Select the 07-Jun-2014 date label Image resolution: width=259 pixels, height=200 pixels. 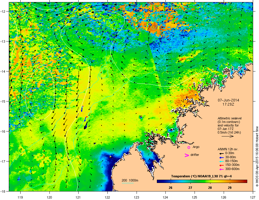tap(228, 100)
